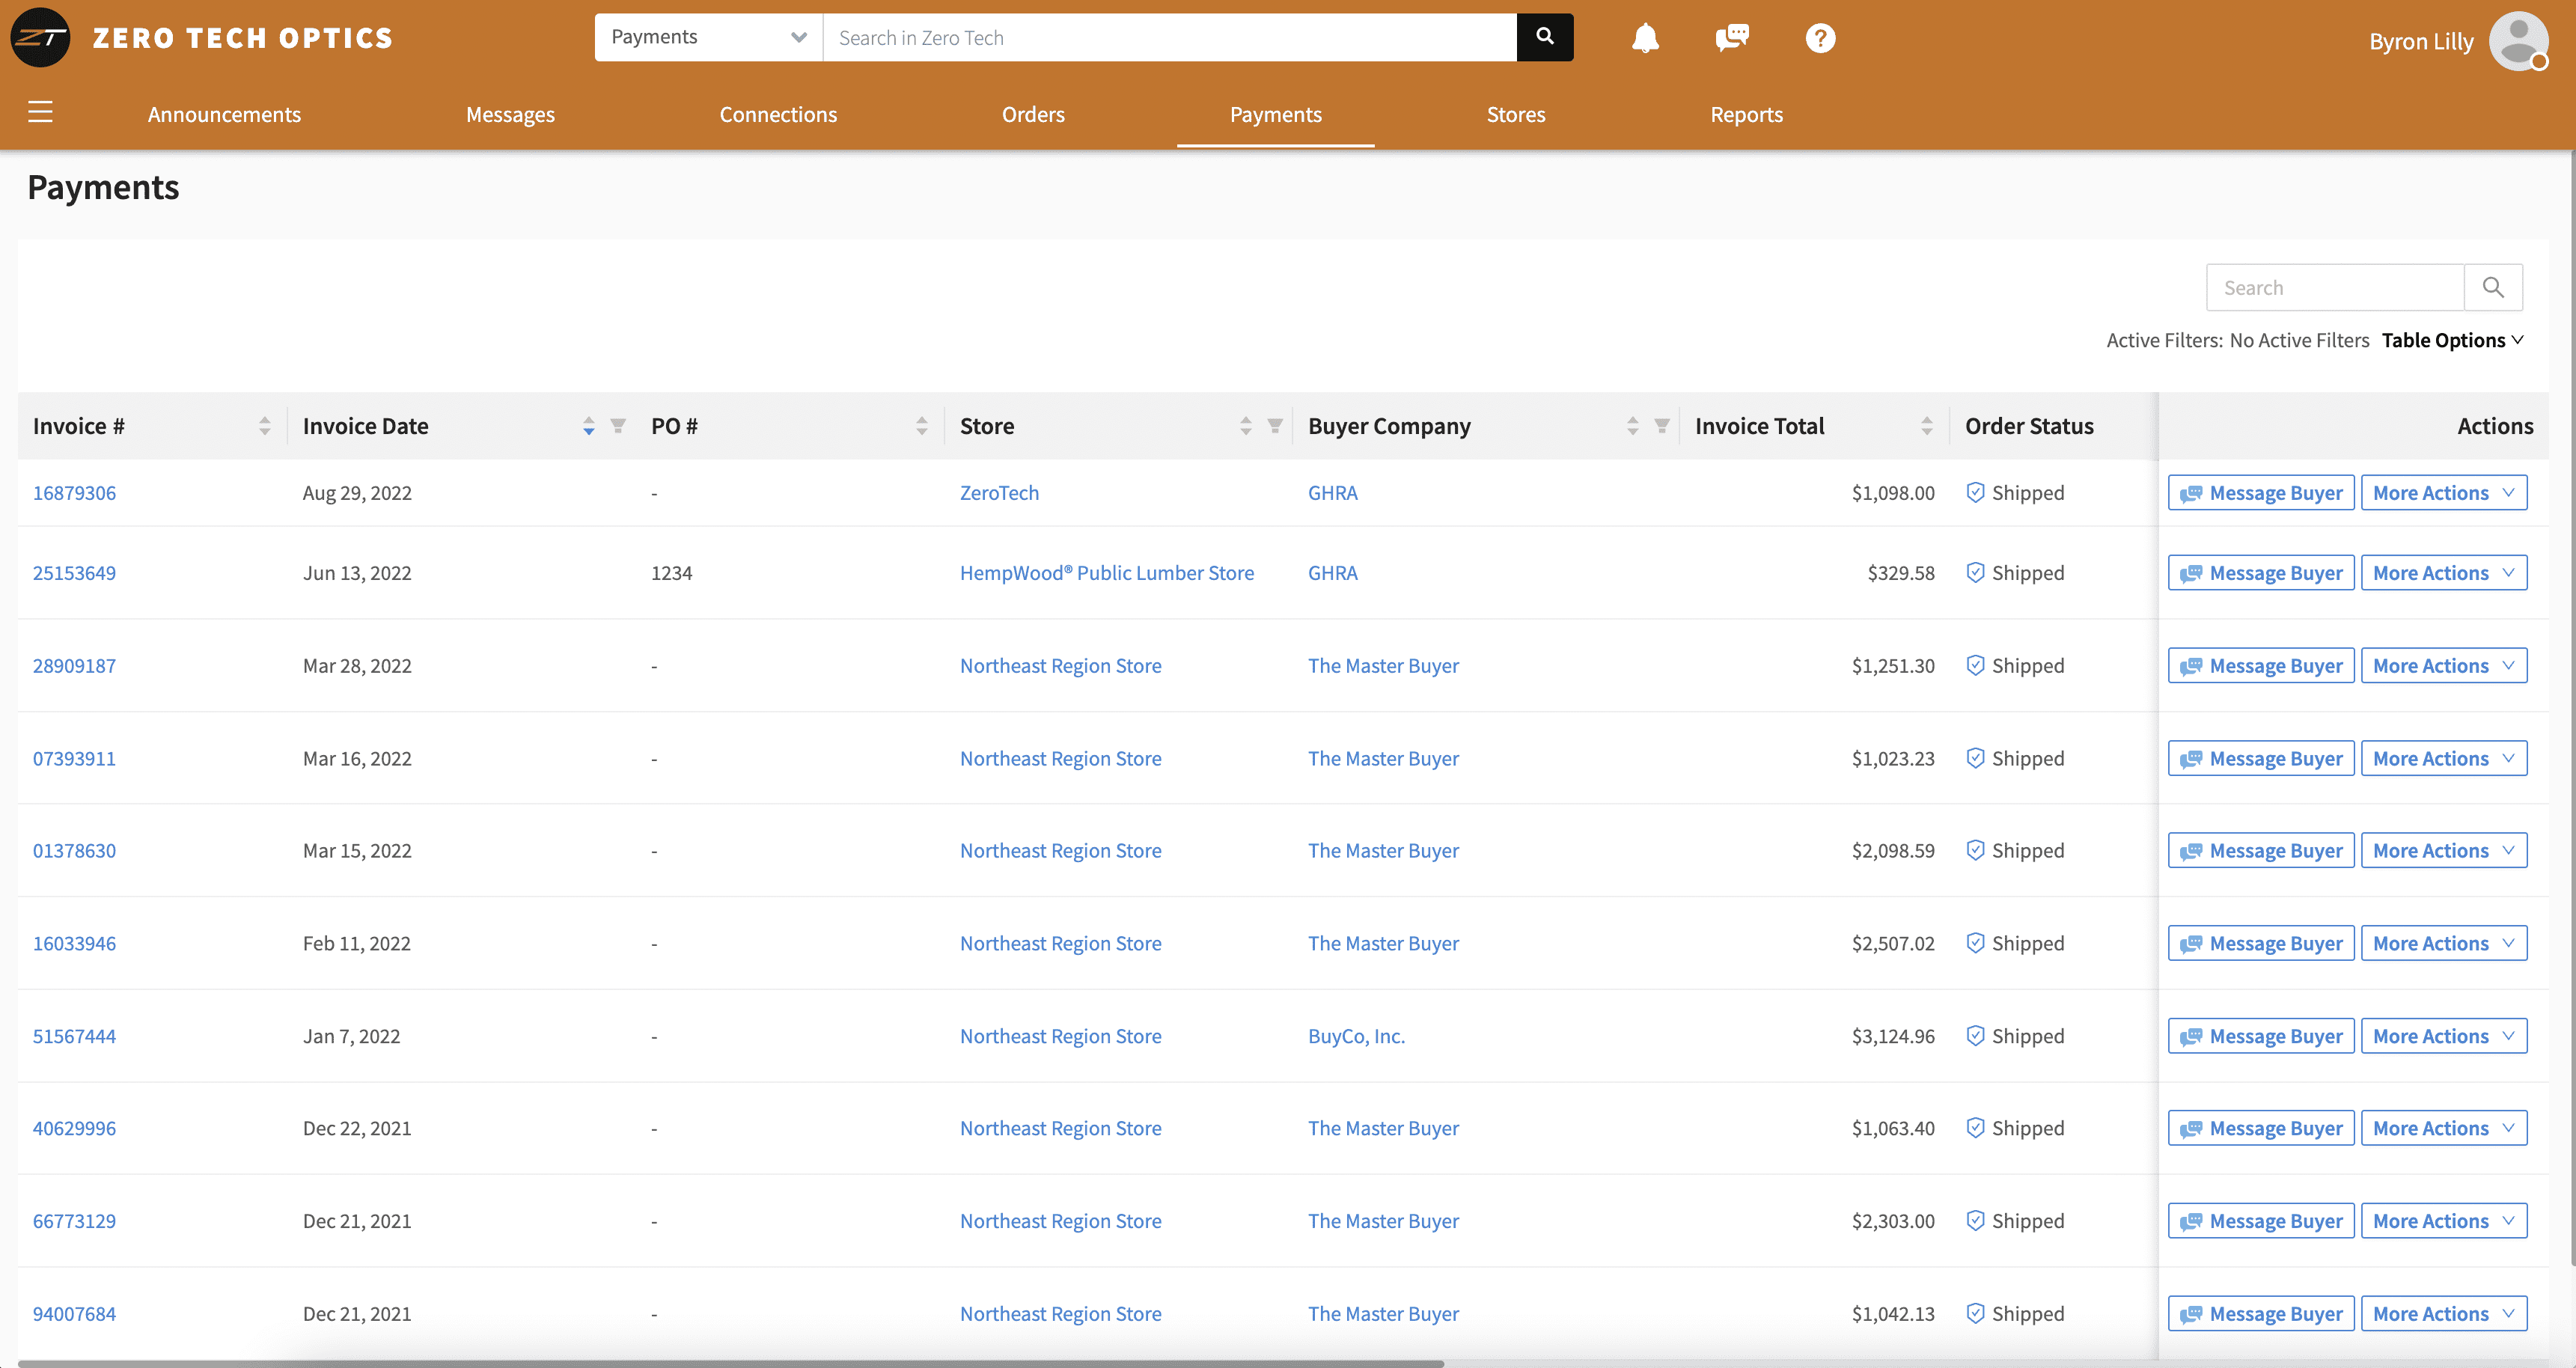Open GHRA buyer link for invoice 25153649

1332,573
